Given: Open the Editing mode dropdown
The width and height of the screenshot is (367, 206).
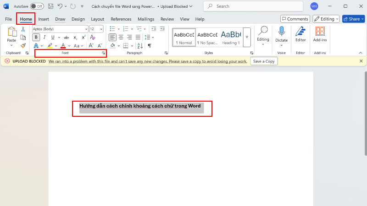Looking at the screenshot, I should (x=326, y=19).
